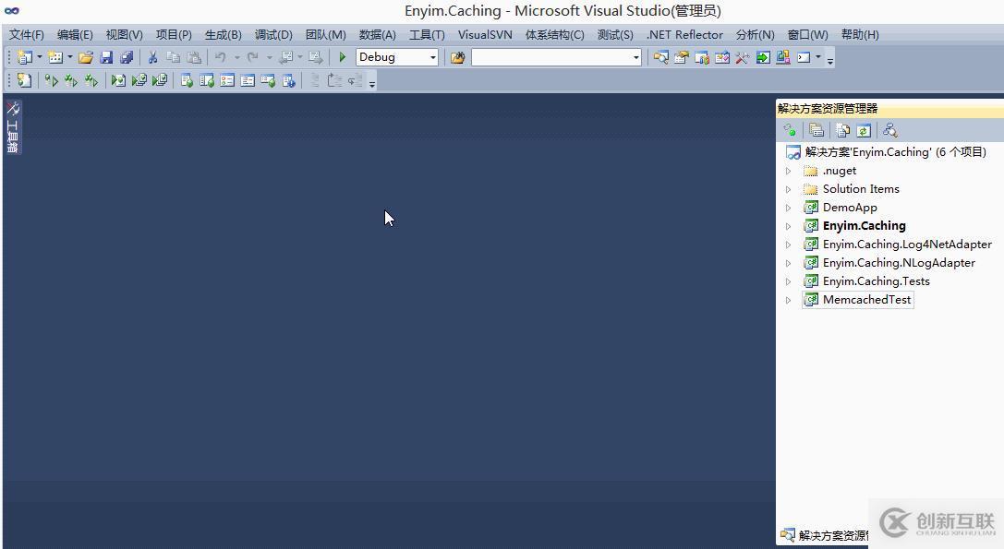Expand the Enyim.Caching.Tests project node

click(788, 281)
